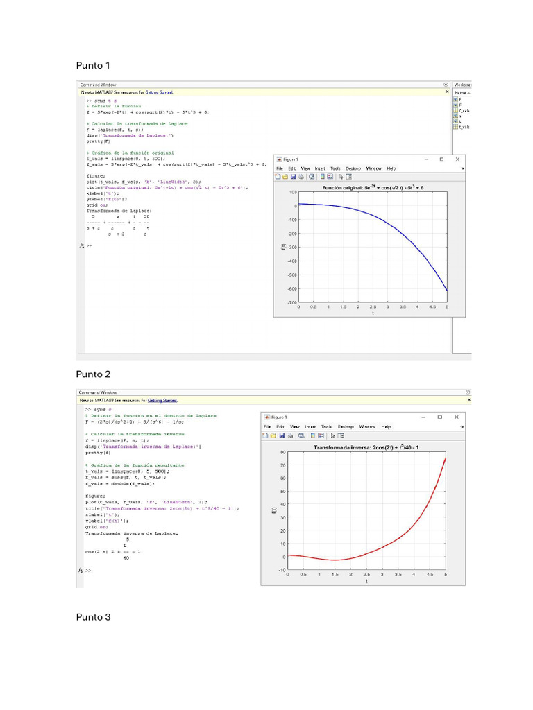Open Insert menu in Transformada inversa figure
The width and height of the screenshot is (533, 710).
310,426
